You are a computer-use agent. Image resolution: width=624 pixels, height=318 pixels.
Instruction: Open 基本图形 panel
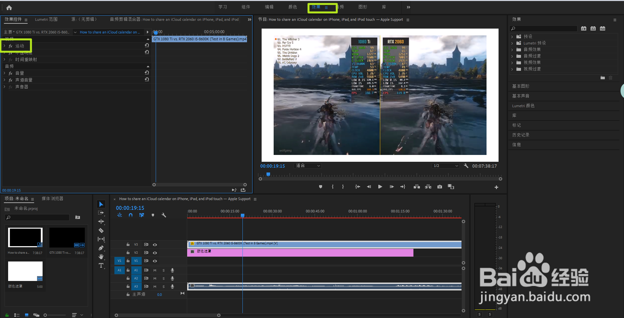pyautogui.click(x=521, y=86)
